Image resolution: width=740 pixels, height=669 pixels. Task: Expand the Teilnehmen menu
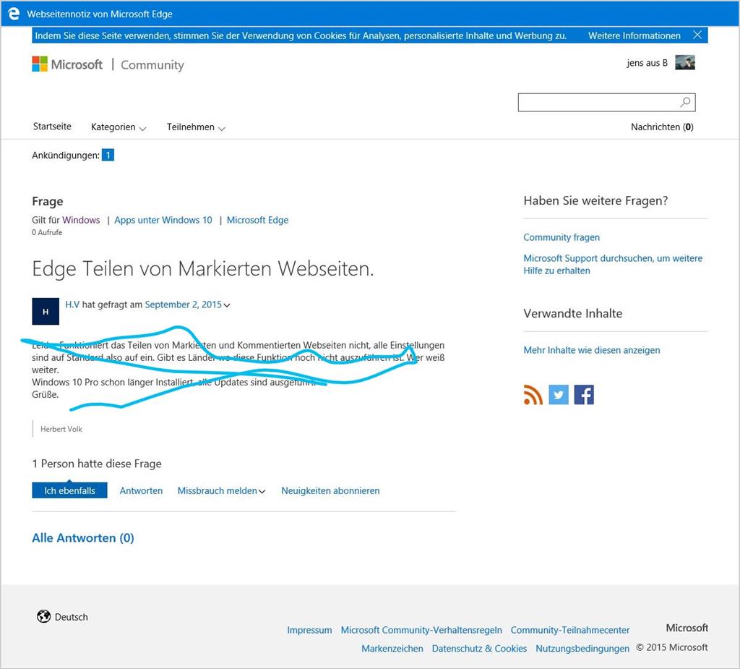pyautogui.click(x=196, y=127)
